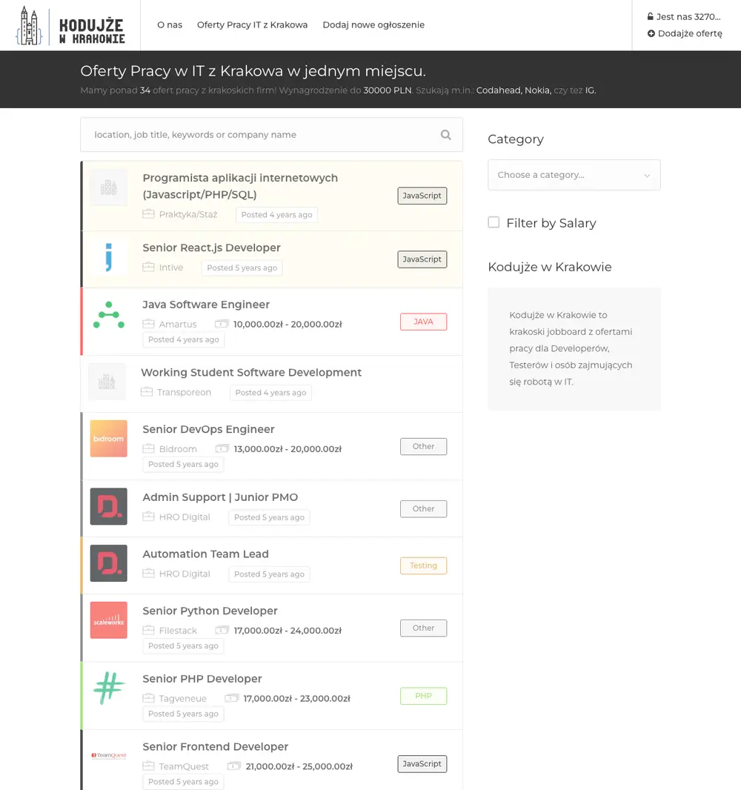The width and height of the screenshot is (741, 790).
Task: Click Other tag on Senior Python listing
Action: (423, 628)
